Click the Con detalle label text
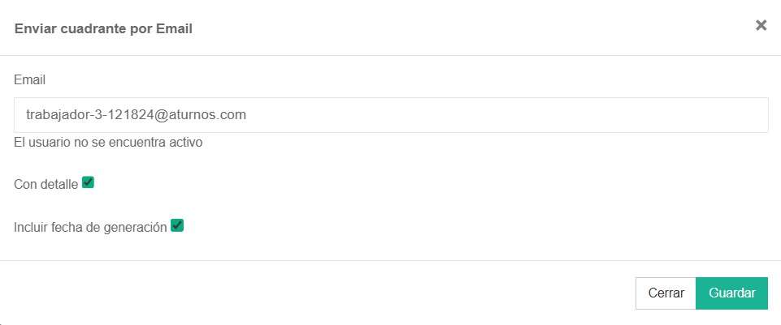Screen dimensions: 781x325 [46, 184]
